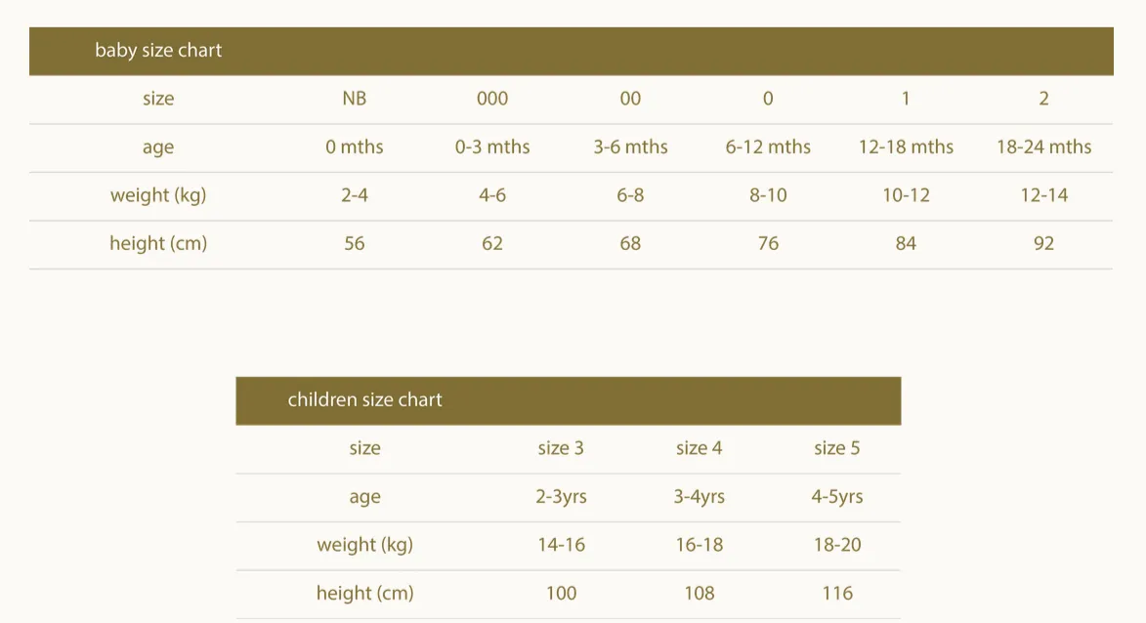
Task: Select the 18-24 mths age cell
Action: (1043, 146)
